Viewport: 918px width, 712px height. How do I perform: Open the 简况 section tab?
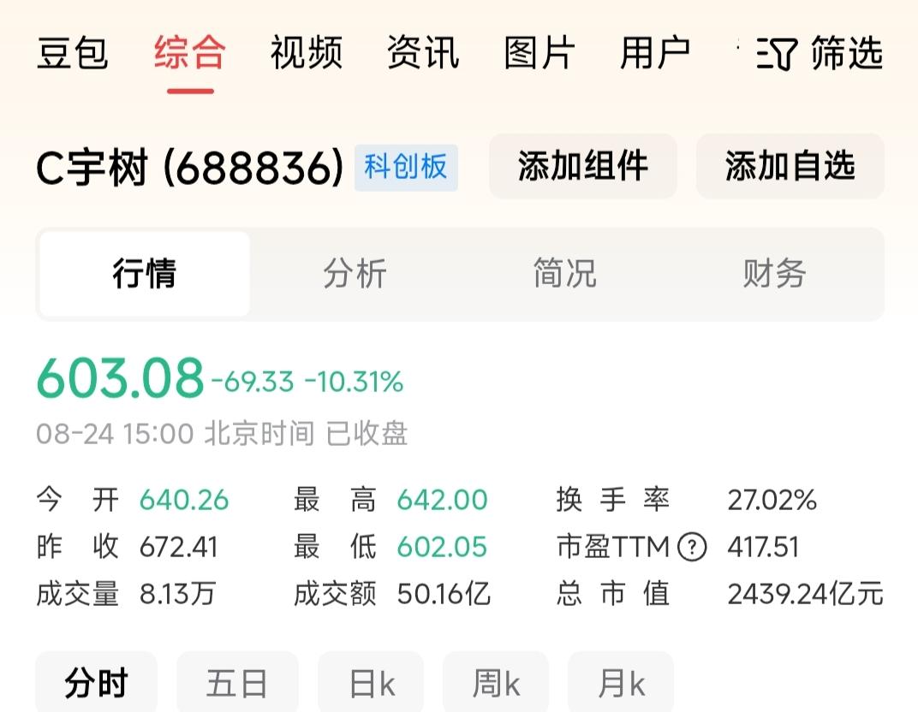coord(564,274)
